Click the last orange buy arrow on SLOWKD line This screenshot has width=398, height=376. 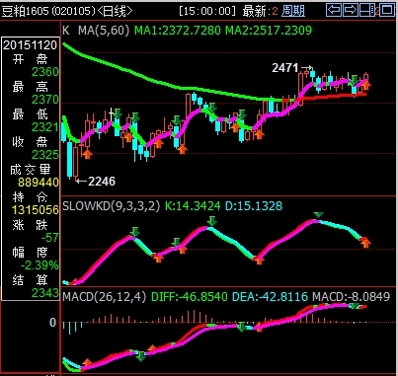coord(365,243)
